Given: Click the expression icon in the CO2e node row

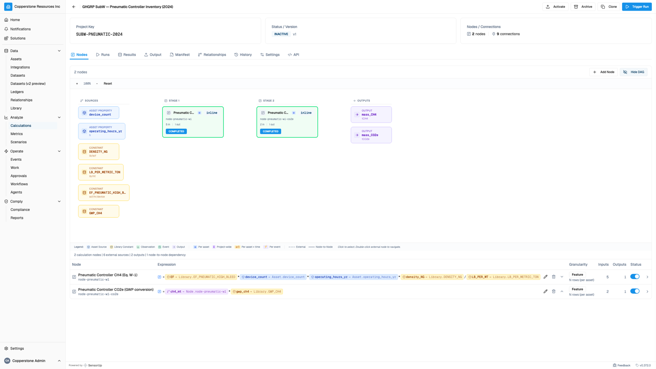Looking at the screenshot, I should (159, 292).
